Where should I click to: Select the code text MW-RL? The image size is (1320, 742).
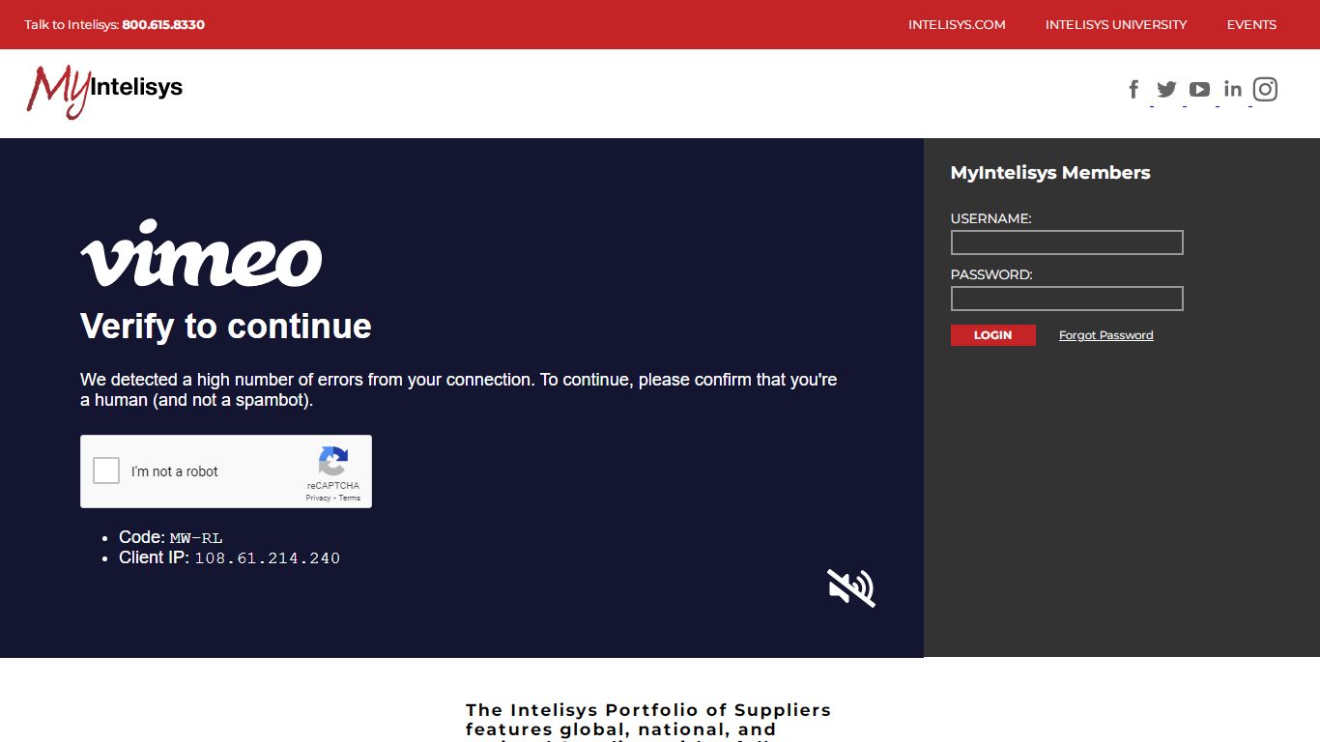pos(196,538)
